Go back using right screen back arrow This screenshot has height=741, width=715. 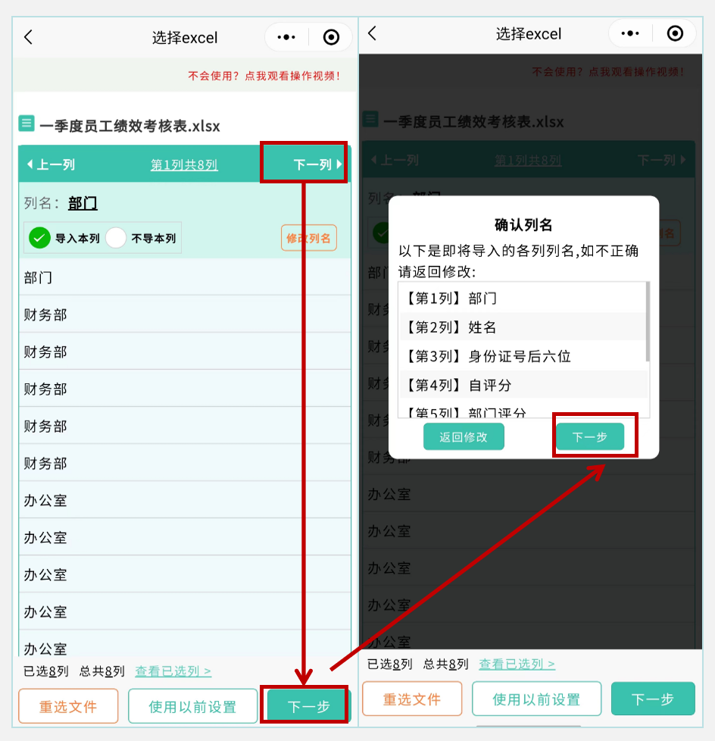[x=373, y=33]
